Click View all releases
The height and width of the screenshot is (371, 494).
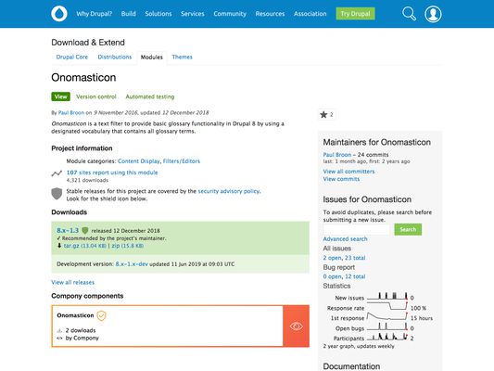(x=73, y=283)
